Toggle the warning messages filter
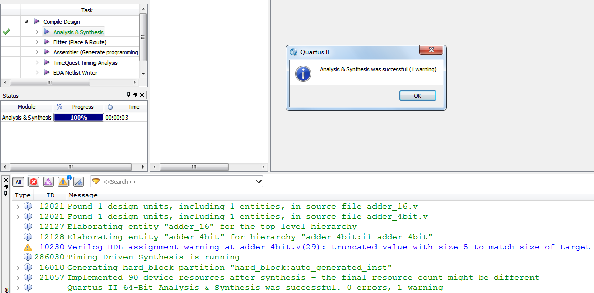Viewport: 594px width, 293px height. (x=64, y=182)
